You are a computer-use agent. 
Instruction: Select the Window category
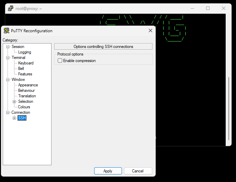click(18, 80)
